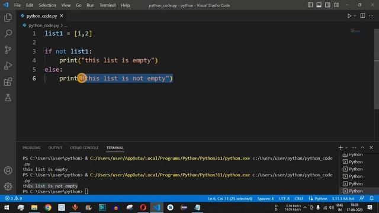379x213 pixels.
Task: Open the Terminal menu
Action: click(x=108, y=5)
